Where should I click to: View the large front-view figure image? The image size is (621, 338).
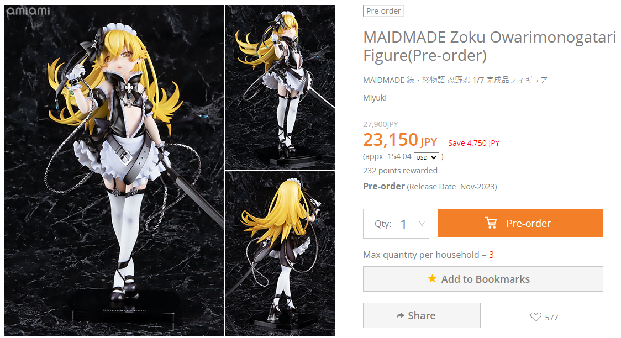pyautogui.click(x=114, y=171)
